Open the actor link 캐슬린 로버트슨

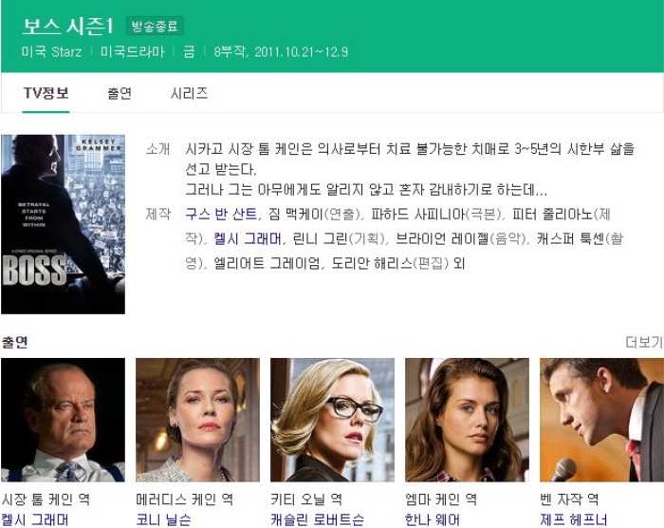tap(317, 519)
